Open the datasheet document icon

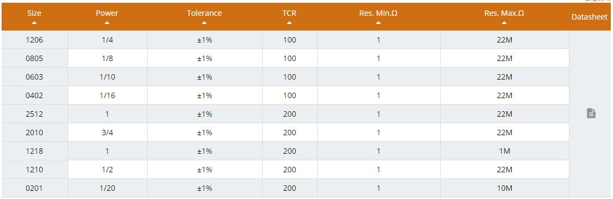click(x=591, y=114)
